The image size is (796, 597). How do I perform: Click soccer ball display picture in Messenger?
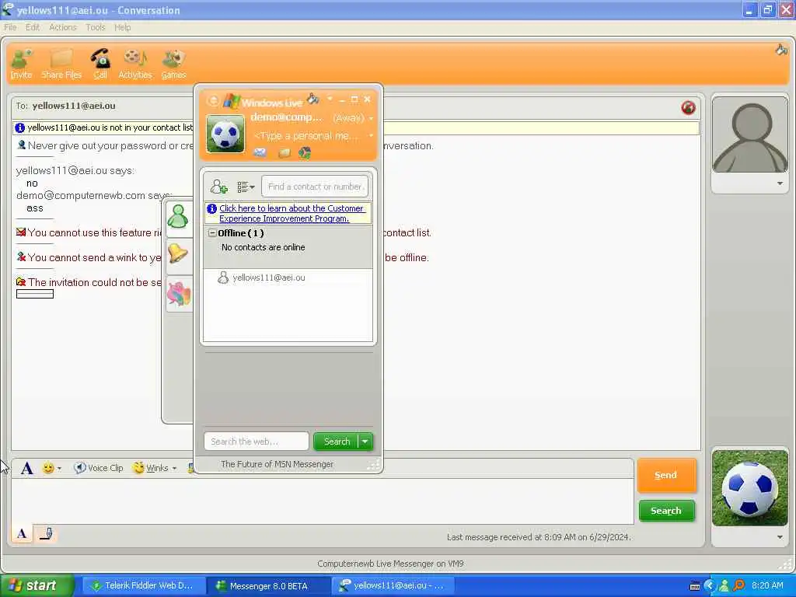click(x=225, y=134)
